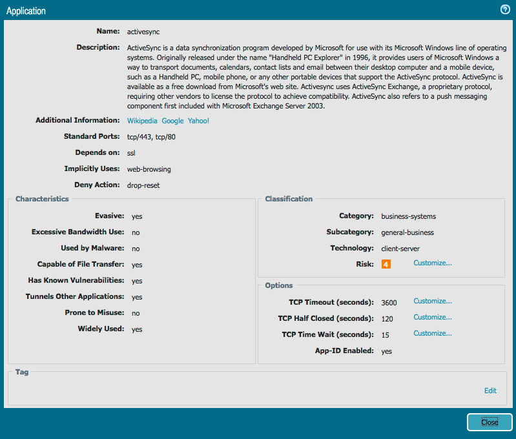Open the Google link

(x=172, y=121)
